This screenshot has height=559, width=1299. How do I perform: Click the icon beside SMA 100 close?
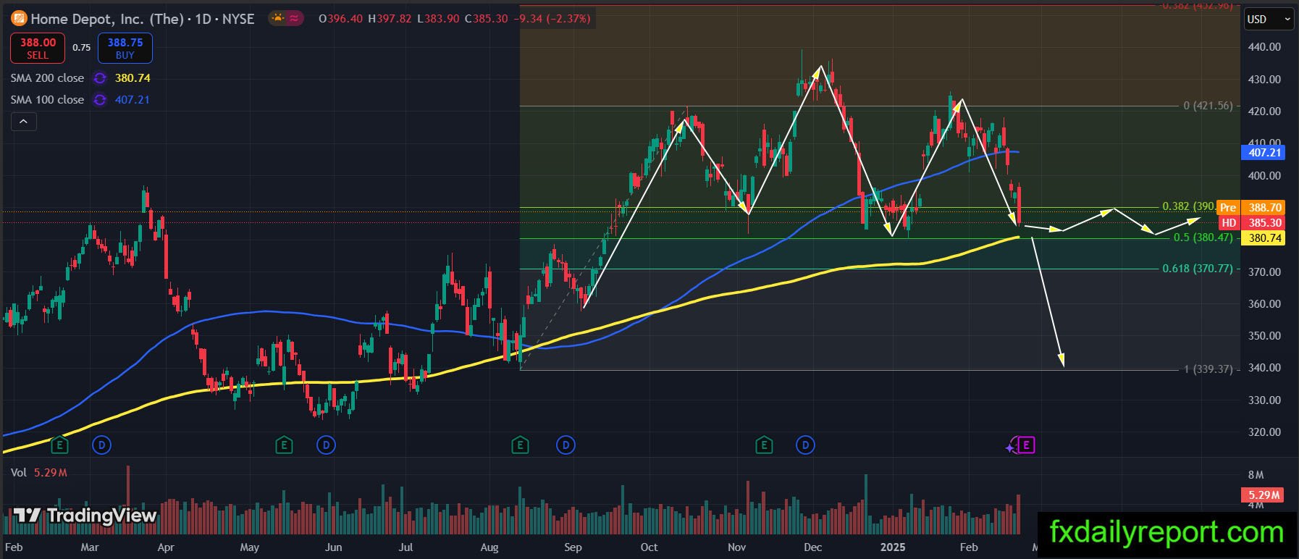point(100,100)
